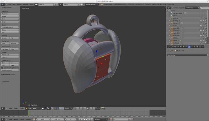209x121 pixels.
Task: Open the pivot point selector
Action: click(x=49, y=109)
